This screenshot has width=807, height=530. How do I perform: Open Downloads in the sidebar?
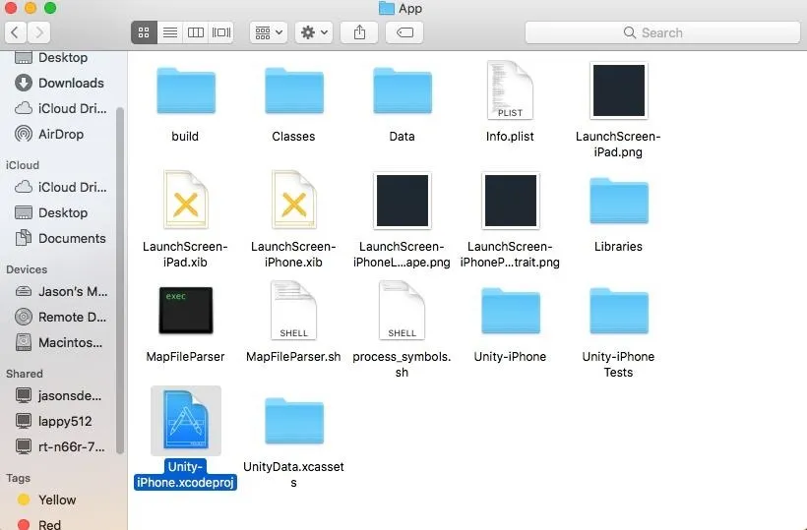click(61, 83)
